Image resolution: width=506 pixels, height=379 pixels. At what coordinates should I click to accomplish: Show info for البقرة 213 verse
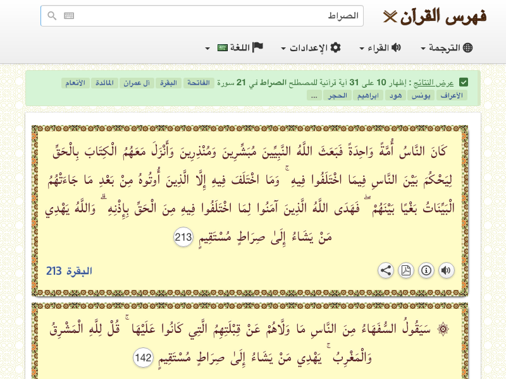426,270
